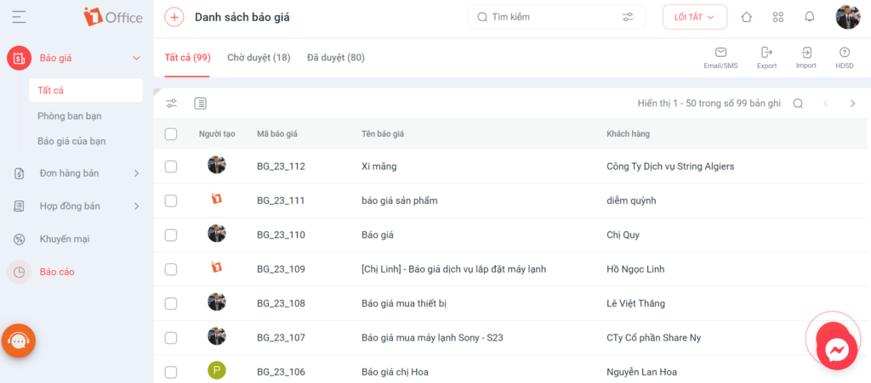Click the magnifier icon beside the record count
This screenshot has height=383, width=871.
(798, 104)
